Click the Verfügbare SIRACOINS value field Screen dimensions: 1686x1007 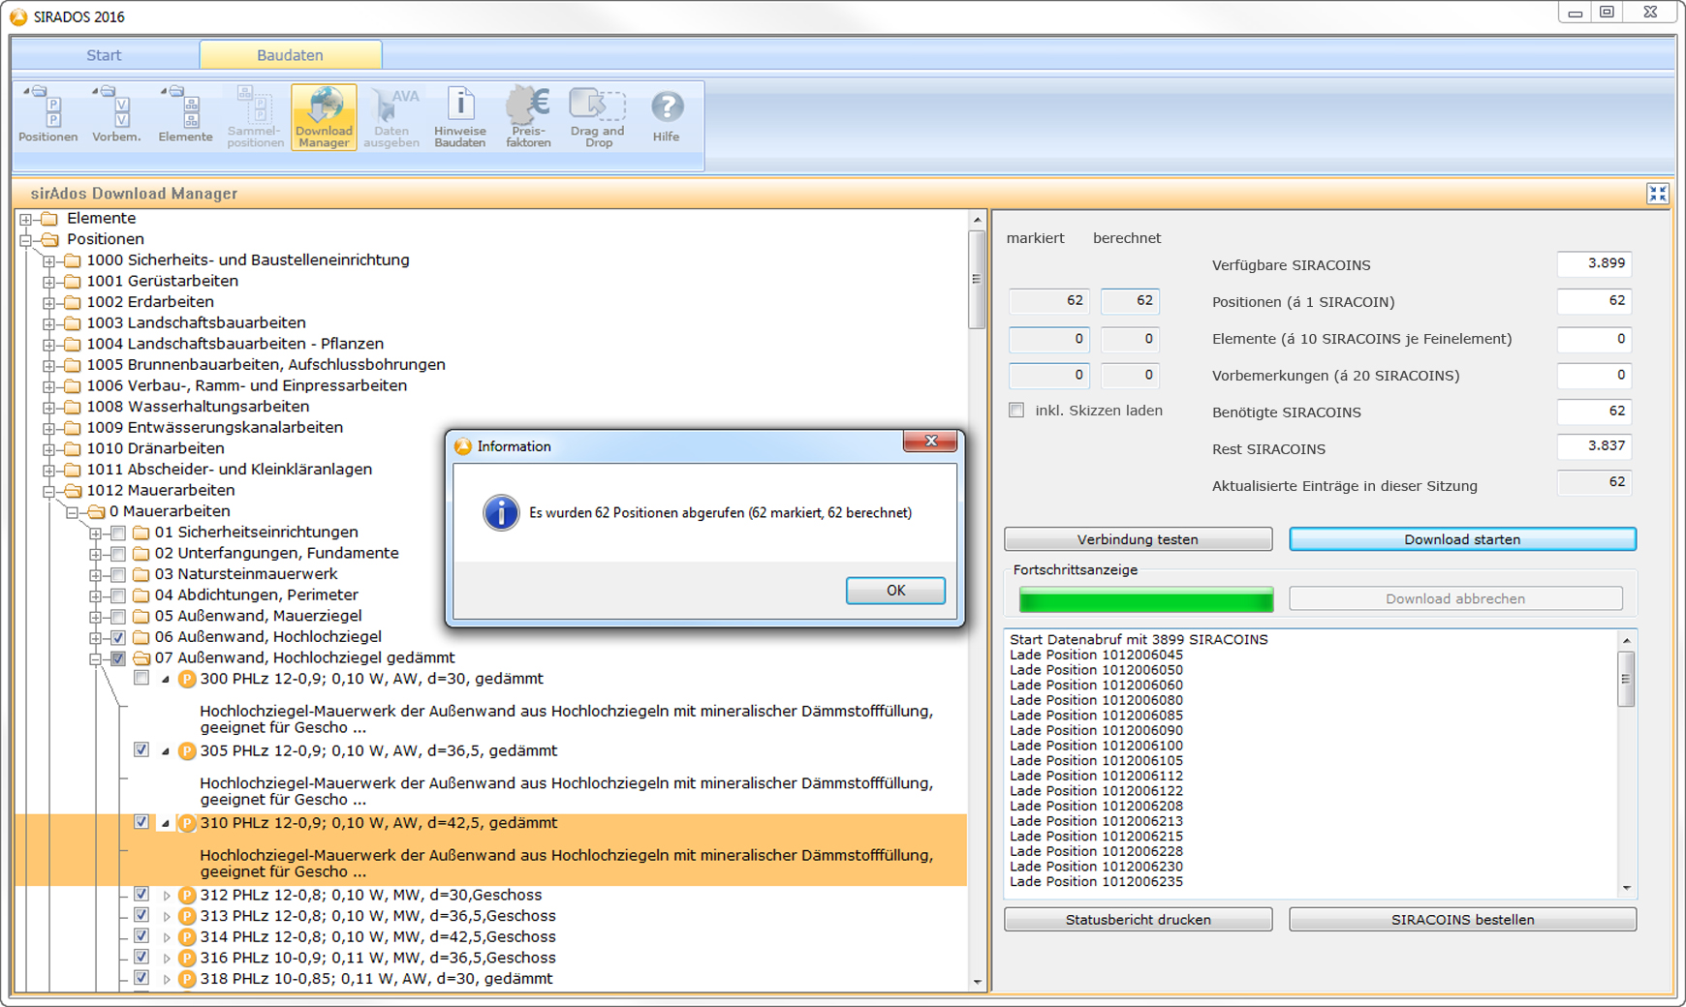(x=1594, y=264)
